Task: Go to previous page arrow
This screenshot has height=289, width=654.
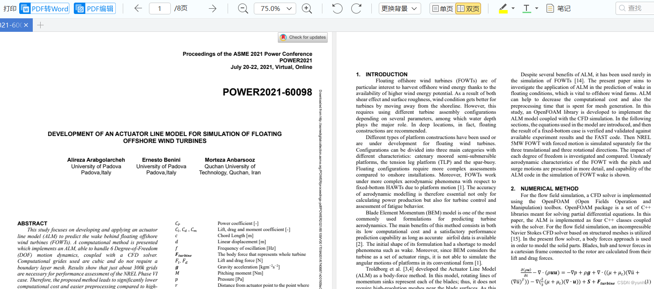Action: pyautogui.click(x=138, y=8)
